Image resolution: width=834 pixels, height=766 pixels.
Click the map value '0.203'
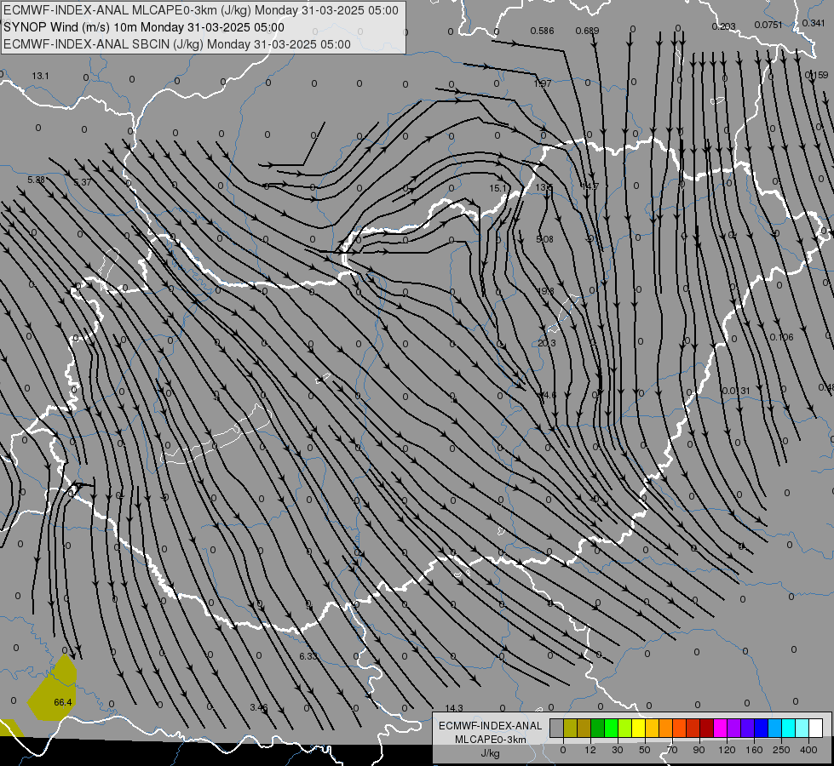point(724,26)
